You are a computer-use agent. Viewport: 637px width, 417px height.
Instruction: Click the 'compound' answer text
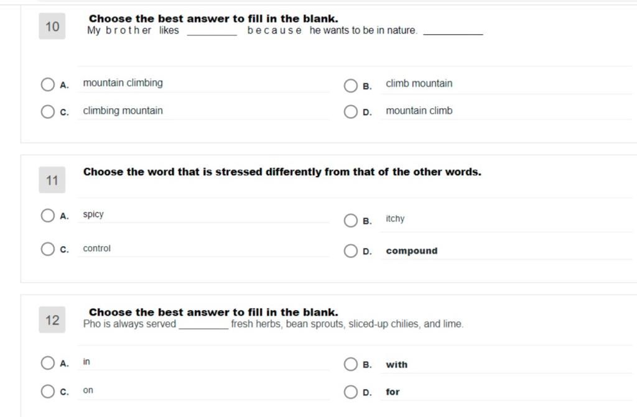[412, 251]
